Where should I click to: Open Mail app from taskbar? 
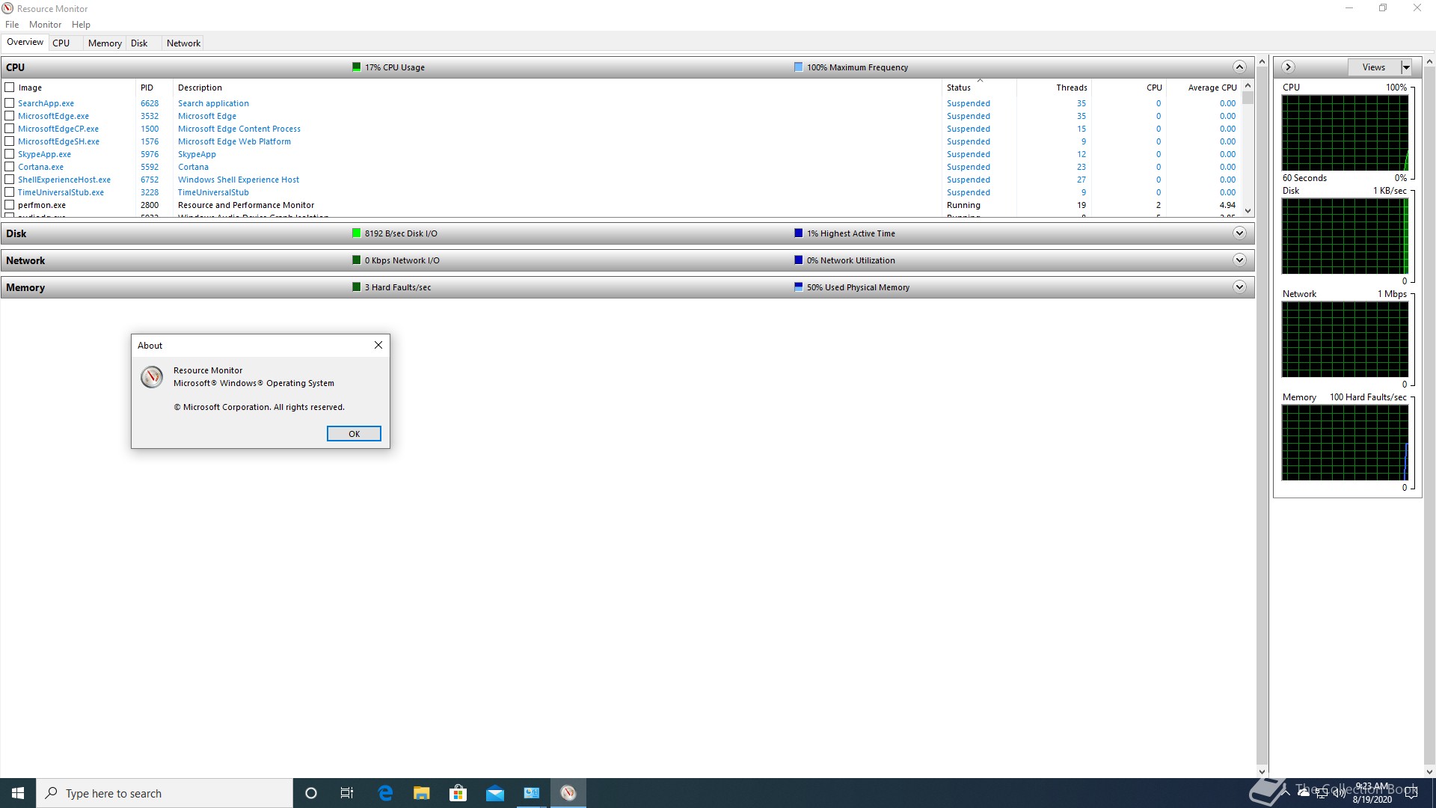click(495, 793)
